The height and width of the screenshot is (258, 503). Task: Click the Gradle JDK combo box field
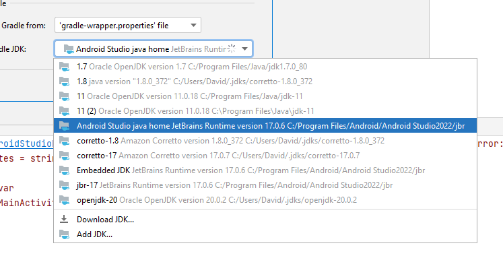[154, 49]
